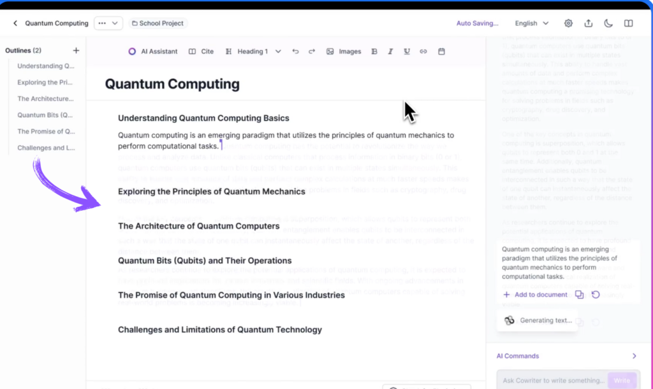This screenshot has width=653, height=389.
Task: Click the Outlines (2) label
Action: point(24,50)
